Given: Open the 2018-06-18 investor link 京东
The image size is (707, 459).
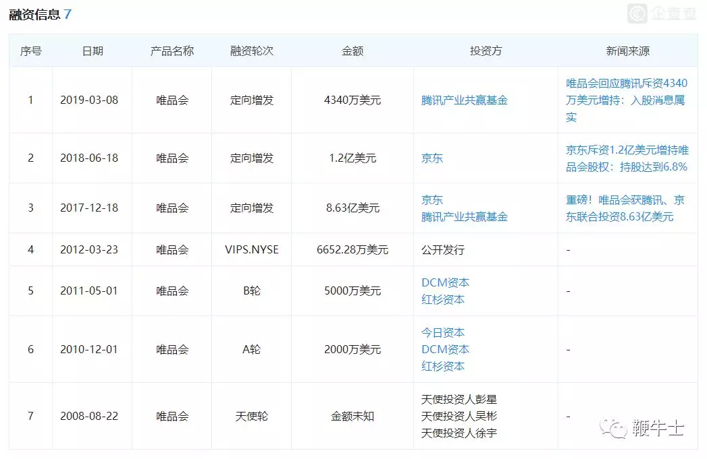Looking at the screenshot, I should pyautogui.click(x=432, y=158).
